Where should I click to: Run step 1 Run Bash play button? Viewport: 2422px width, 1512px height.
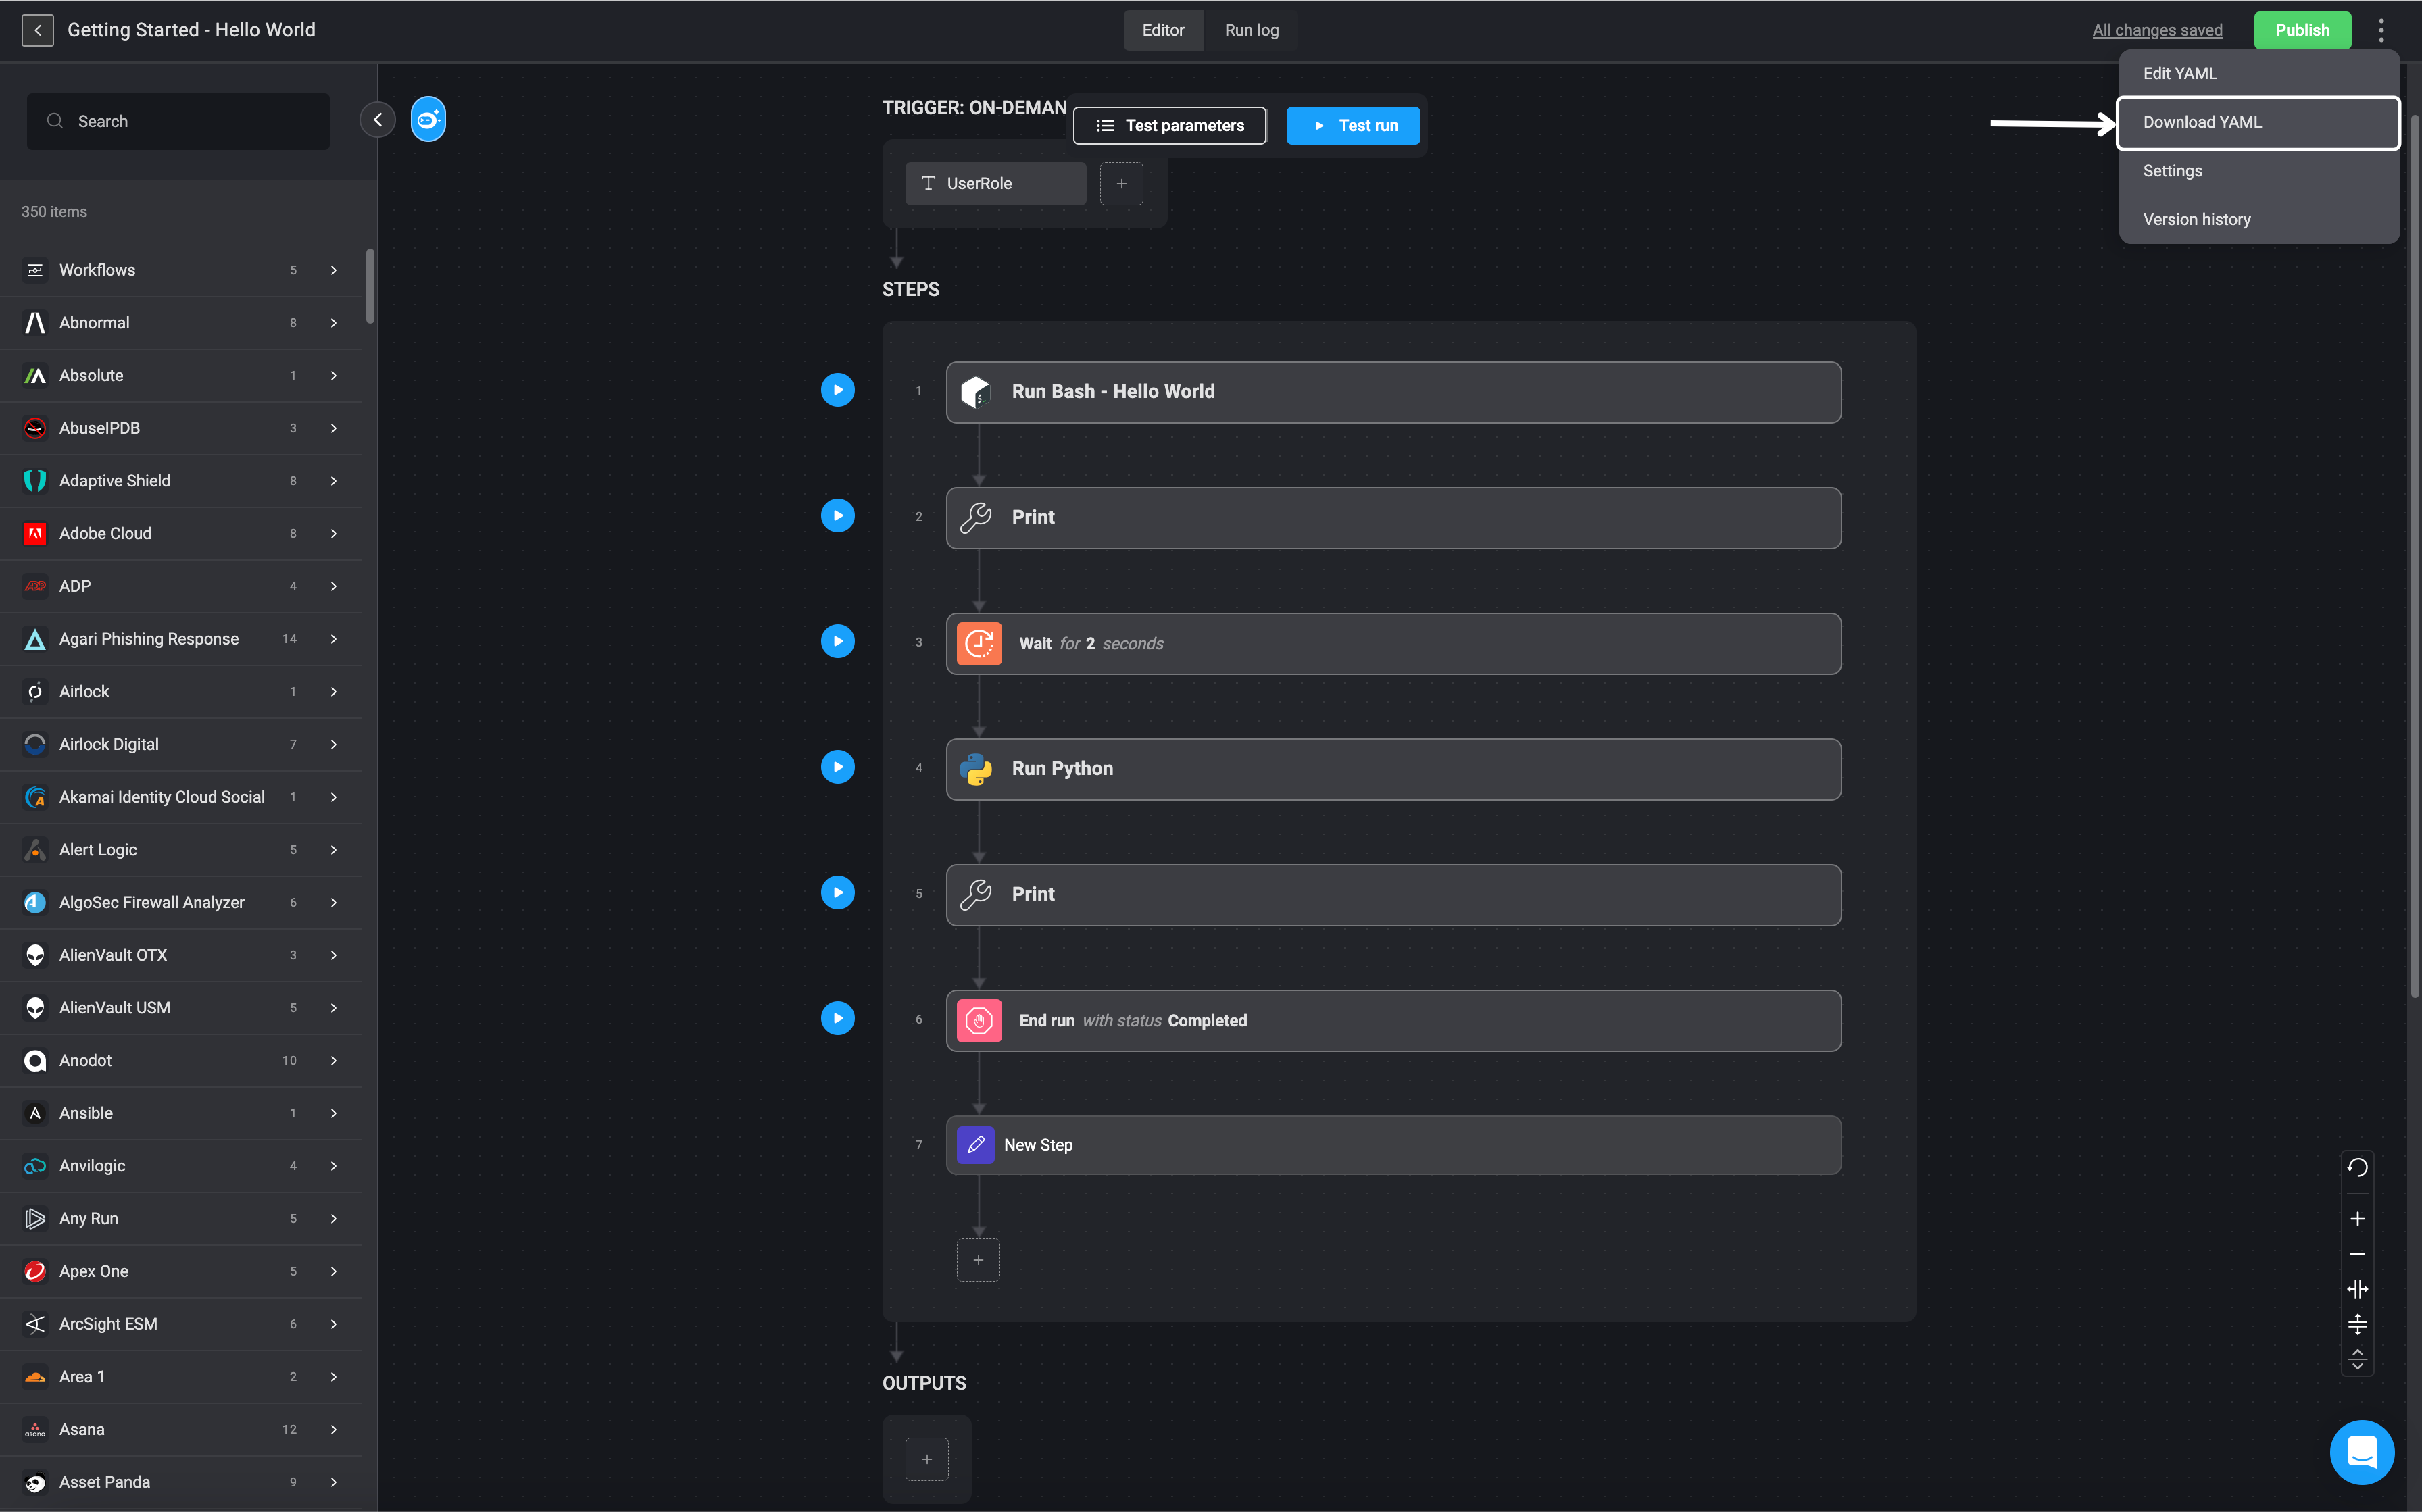point(837,390)
